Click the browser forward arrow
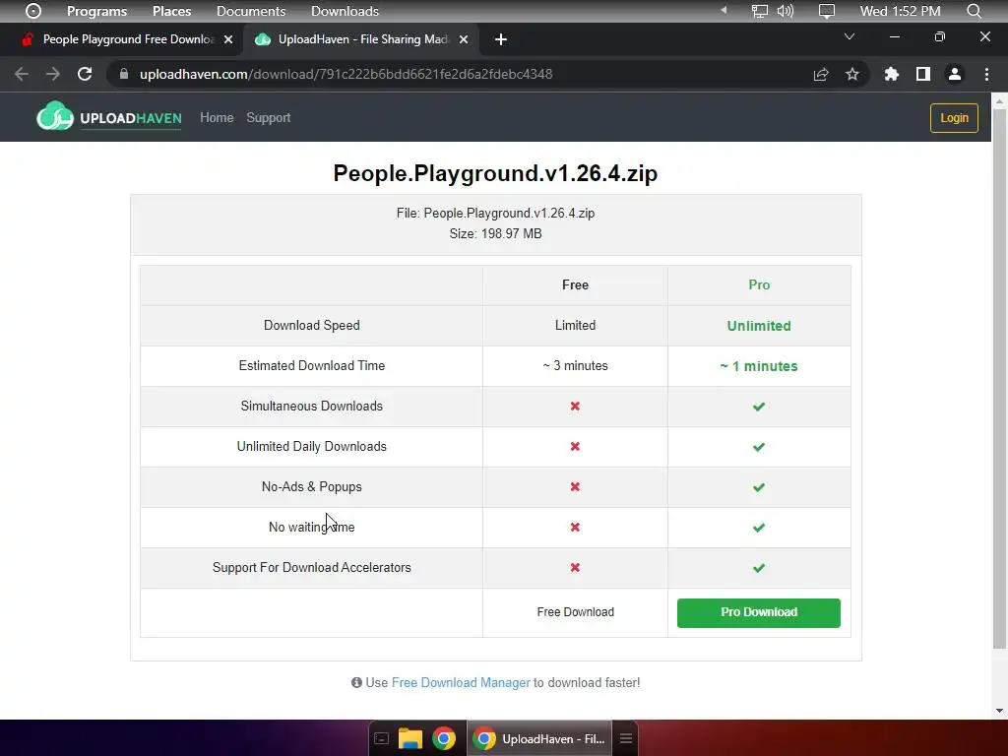Screen dimensions: 1008x756 coord(53,74)
